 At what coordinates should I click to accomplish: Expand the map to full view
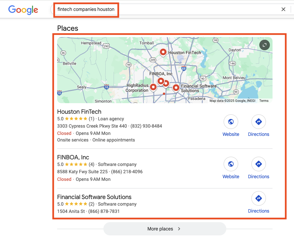[264, 45]
